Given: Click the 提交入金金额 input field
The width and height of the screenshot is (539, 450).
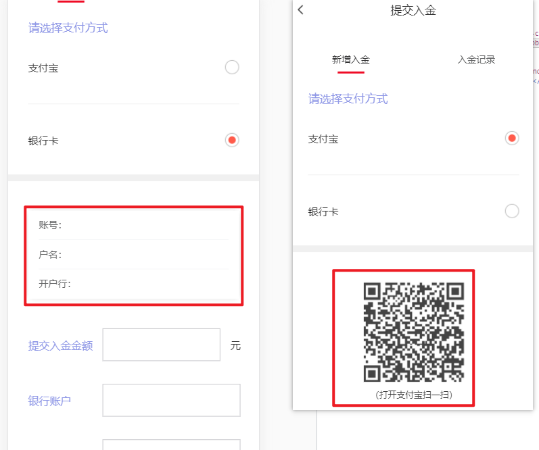Looking at the screenshot, I should pos(161,345).
